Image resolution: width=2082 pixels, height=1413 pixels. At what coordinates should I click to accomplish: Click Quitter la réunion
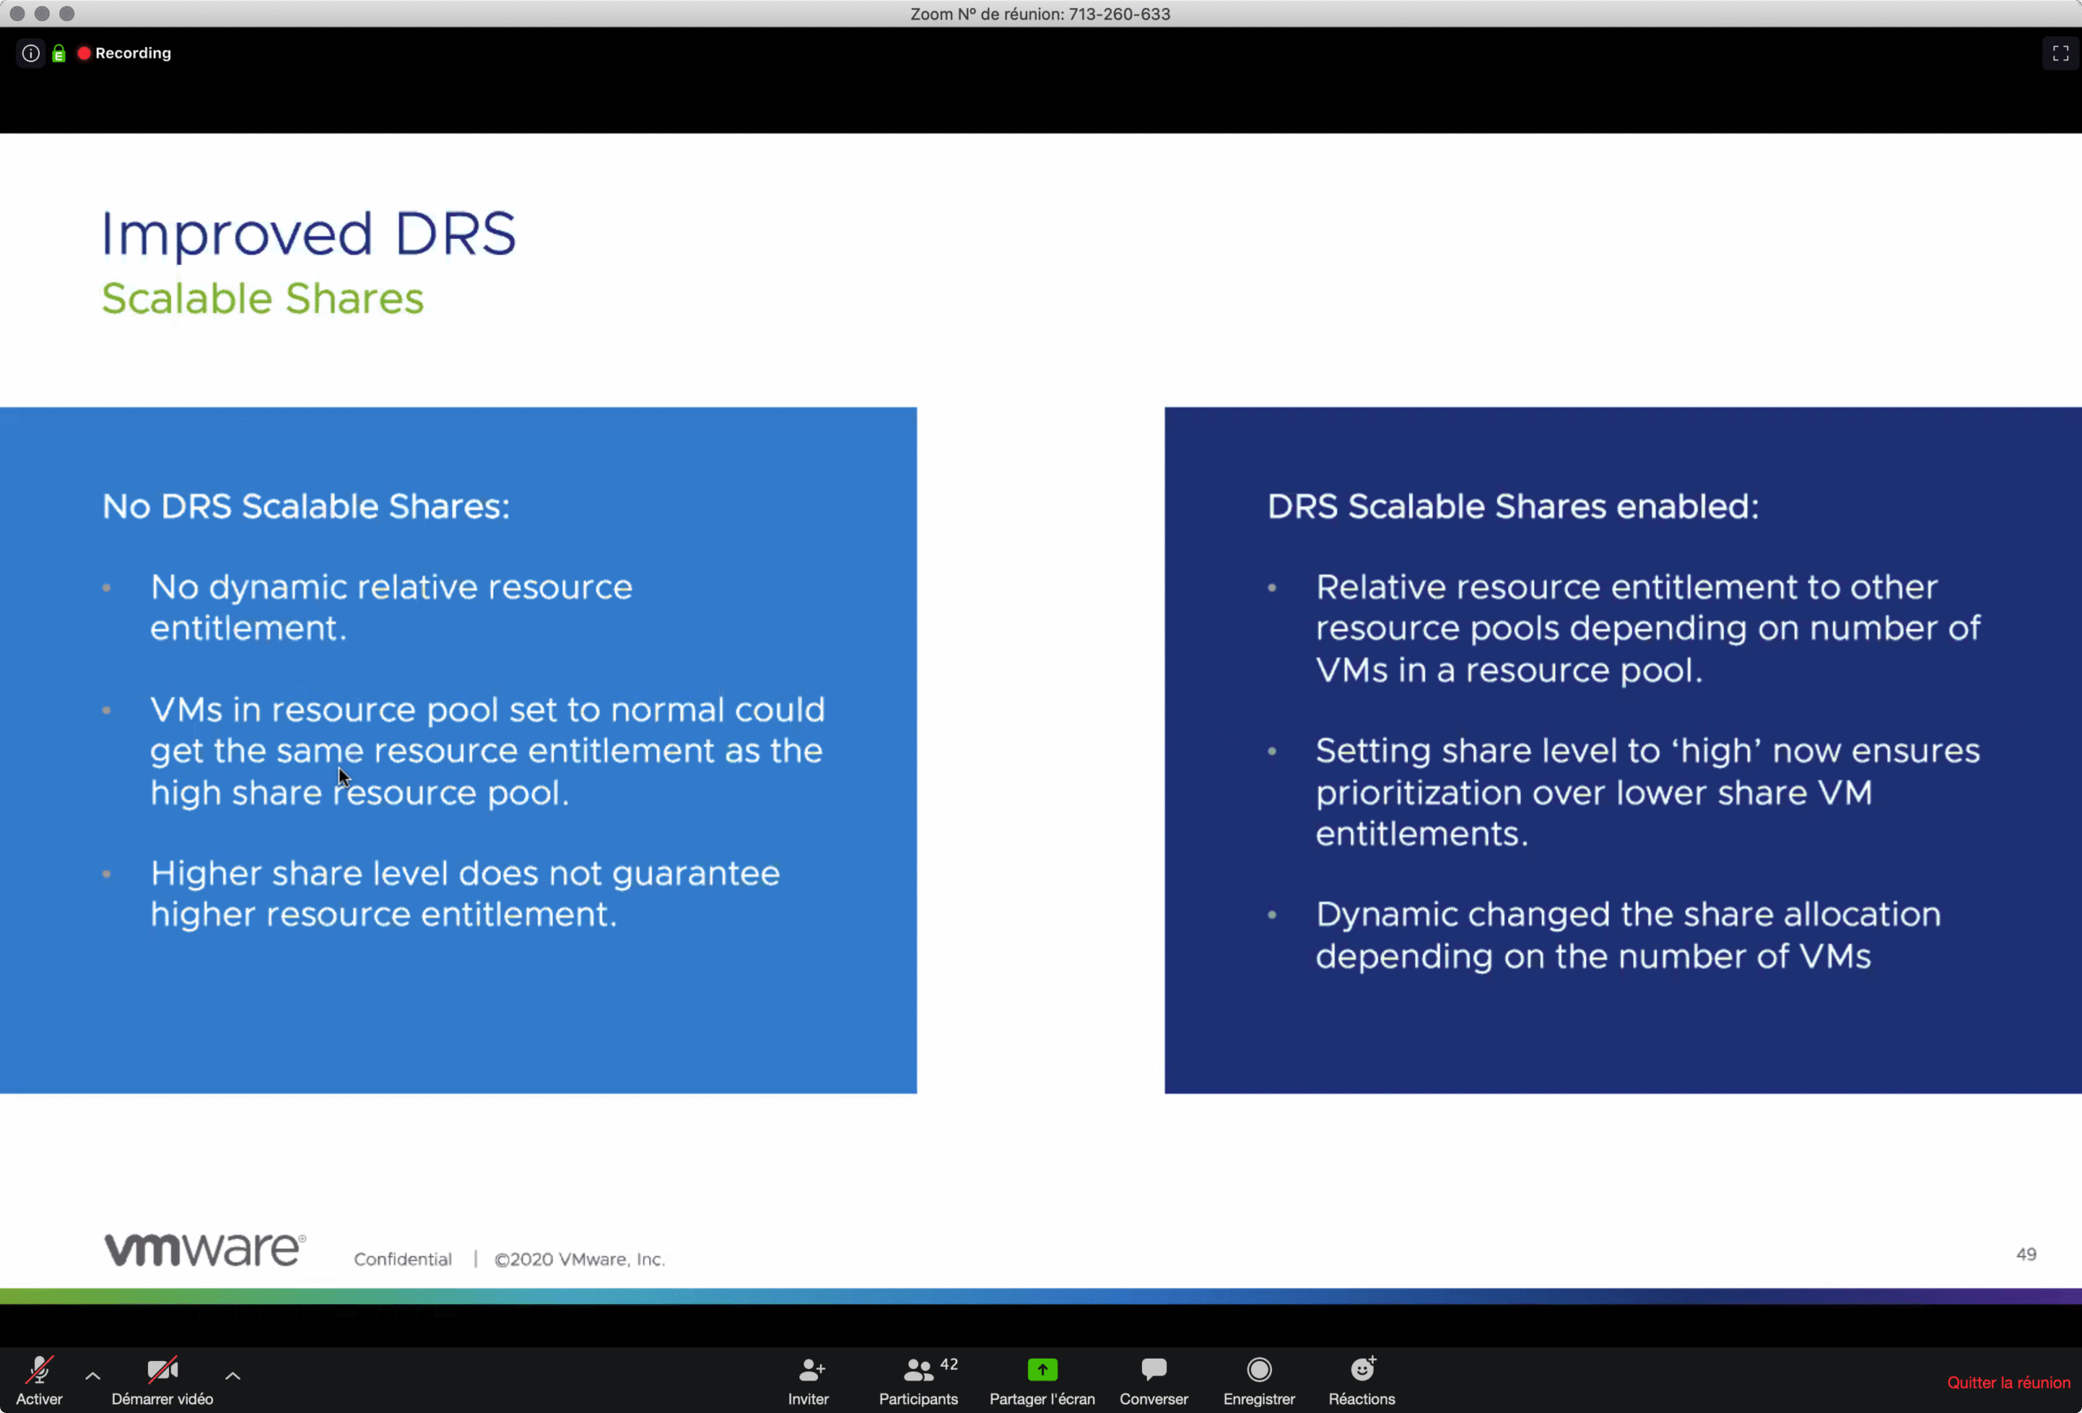[2008, 1383]
